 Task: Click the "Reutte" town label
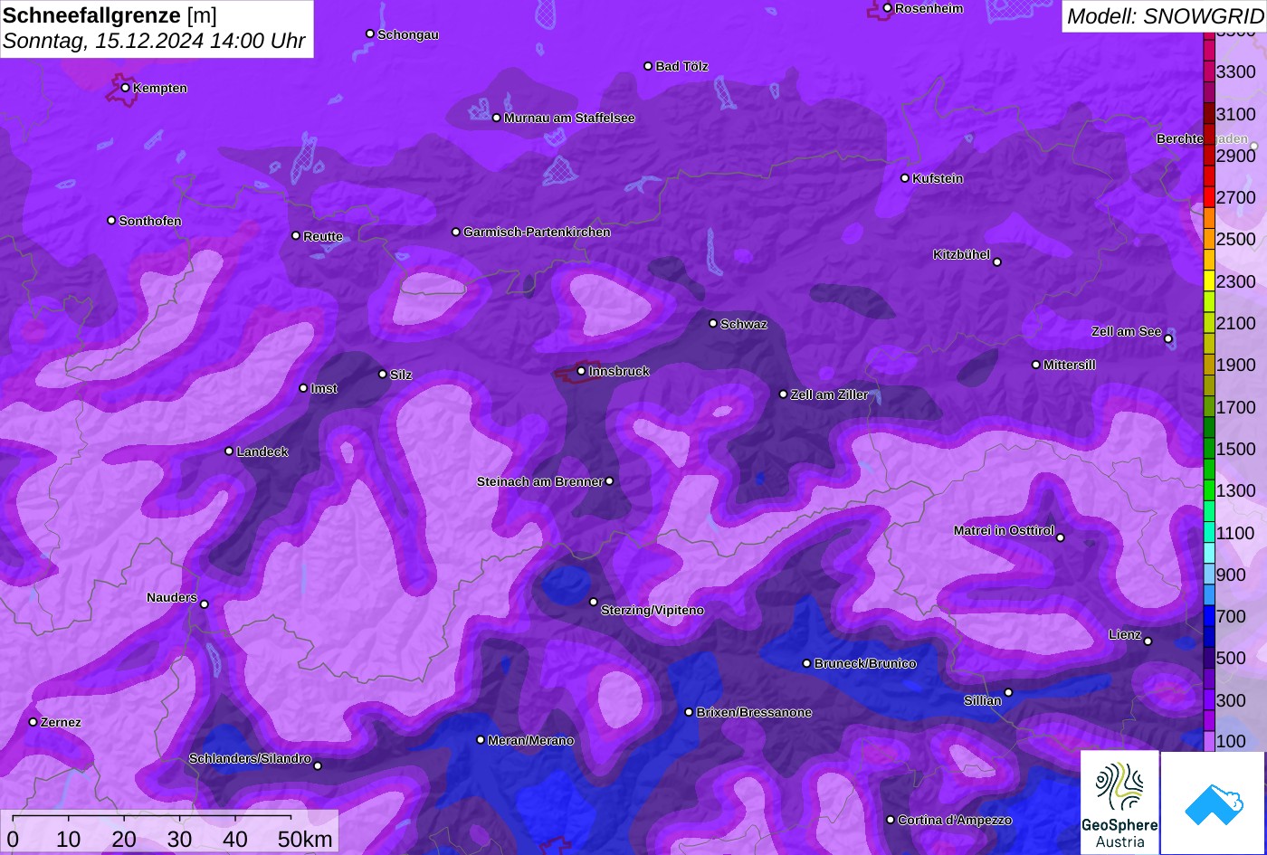[x=323, y=236]
